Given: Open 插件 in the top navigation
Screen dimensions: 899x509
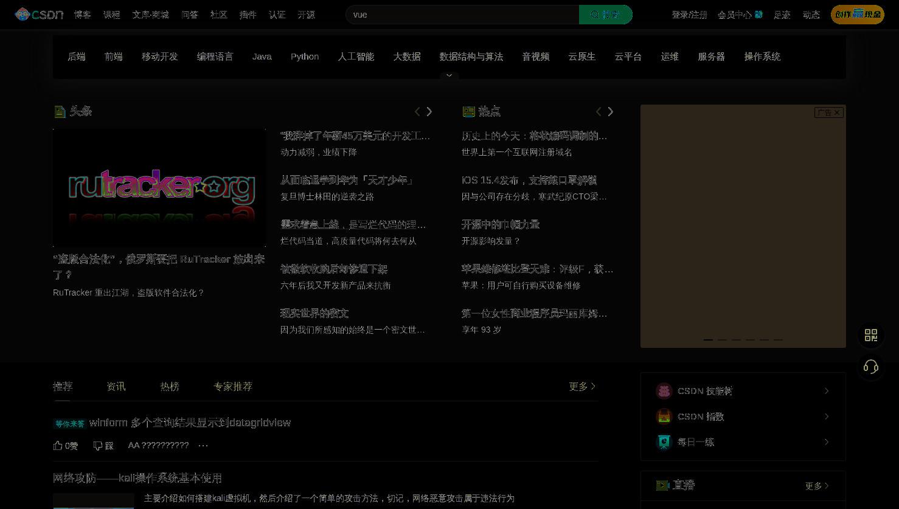Looking at the screenshot, I should [248, 15].
